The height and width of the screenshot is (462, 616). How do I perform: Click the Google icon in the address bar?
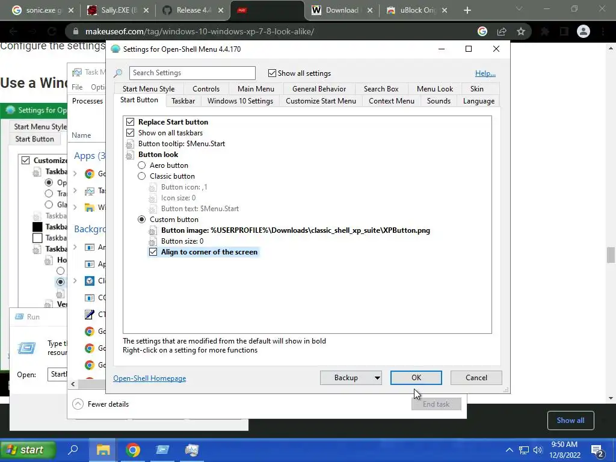tap(482, 31)
